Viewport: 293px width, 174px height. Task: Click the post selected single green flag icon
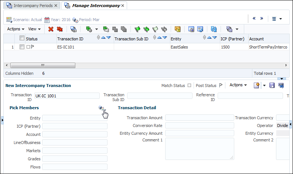click(137, 29)
